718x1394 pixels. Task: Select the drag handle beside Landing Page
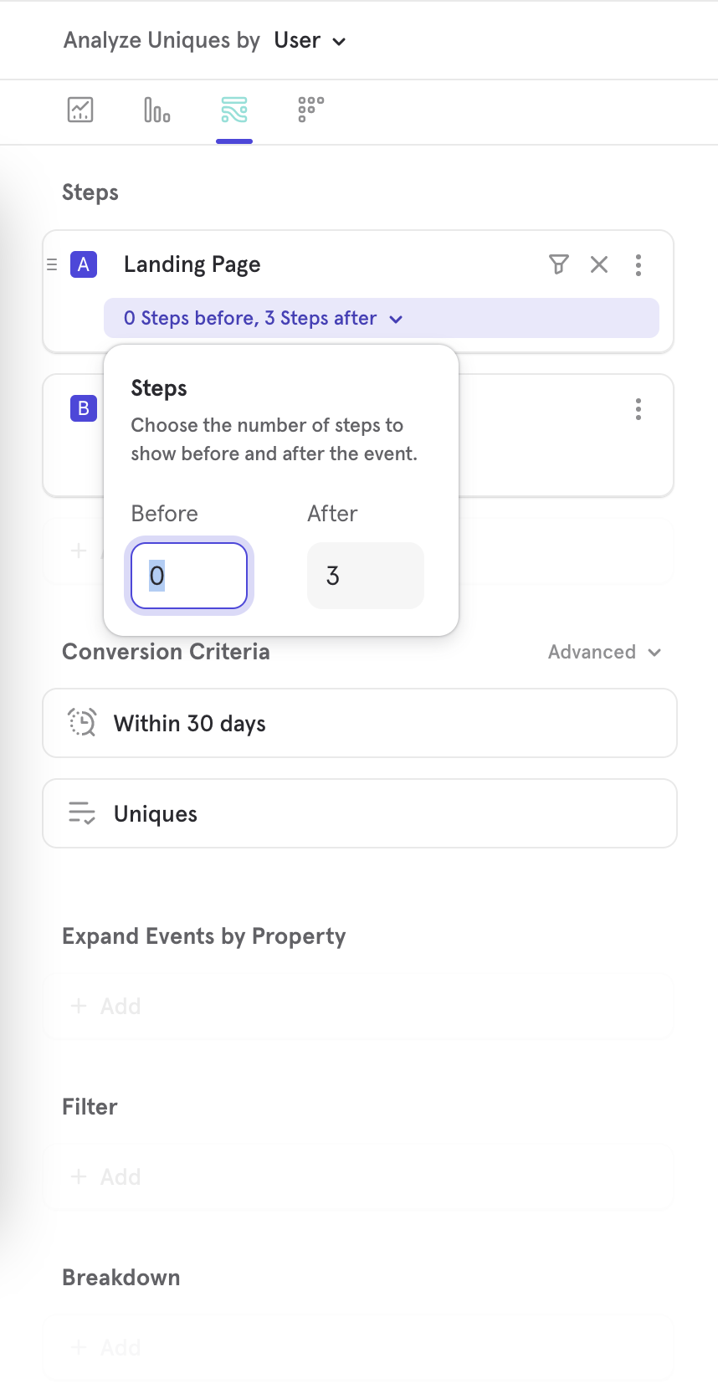point(52,264)
